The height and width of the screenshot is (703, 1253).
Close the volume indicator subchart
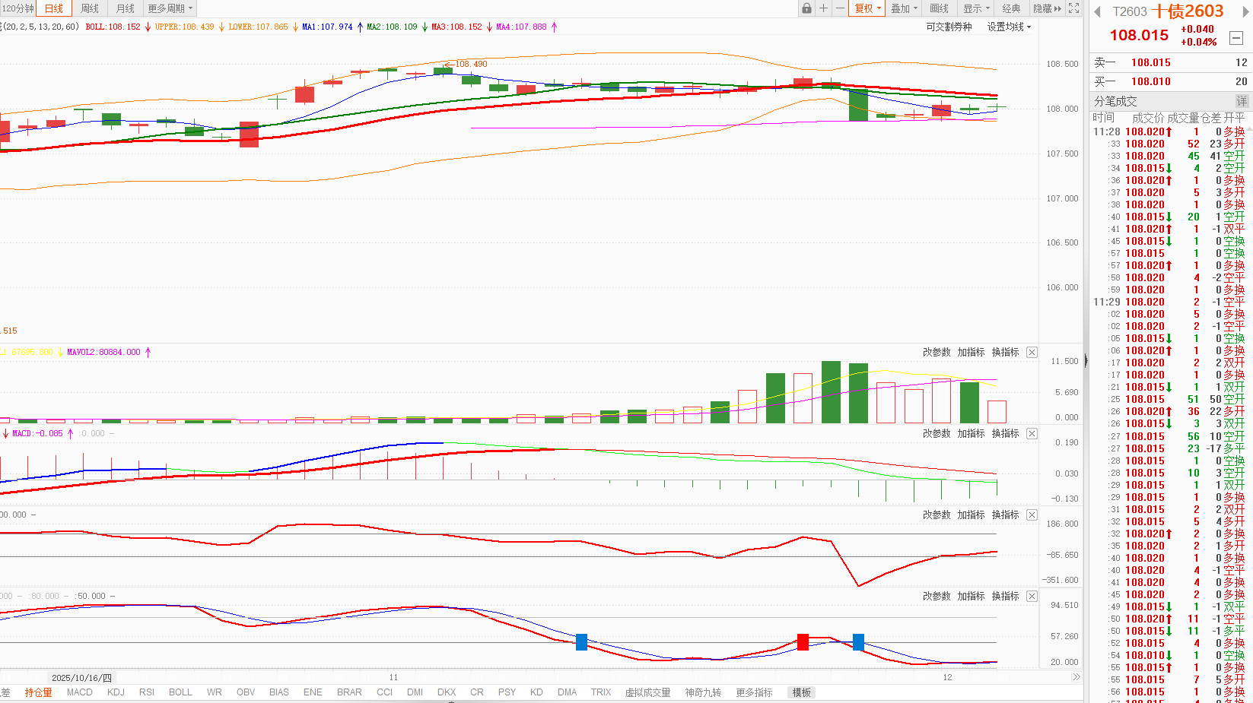coord(1032,352)
